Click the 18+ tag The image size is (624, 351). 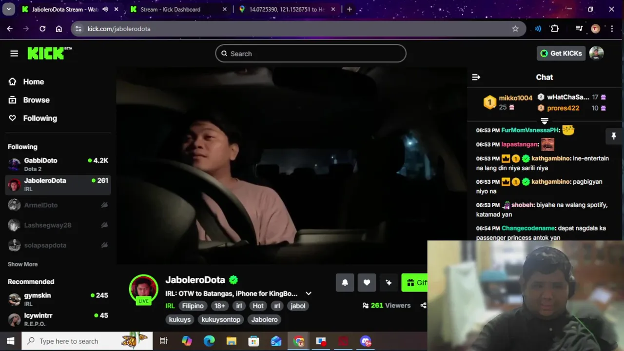(x=220, y=306)
